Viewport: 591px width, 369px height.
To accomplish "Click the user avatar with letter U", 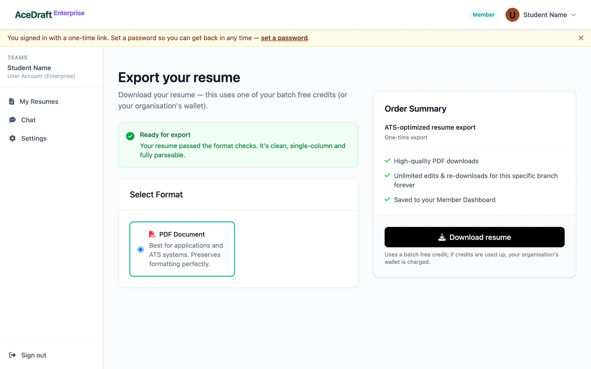I will point(512,15).
